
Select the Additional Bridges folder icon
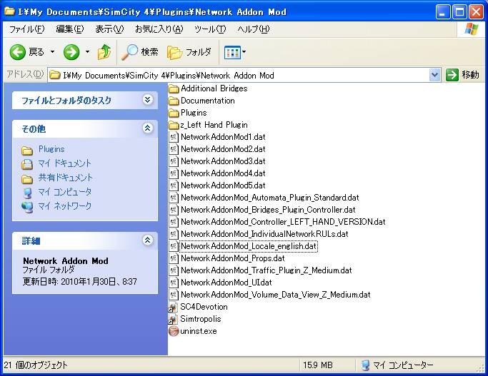click(174, 89)
